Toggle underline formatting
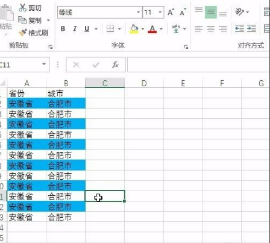The image size is (270, 243). 87,29
